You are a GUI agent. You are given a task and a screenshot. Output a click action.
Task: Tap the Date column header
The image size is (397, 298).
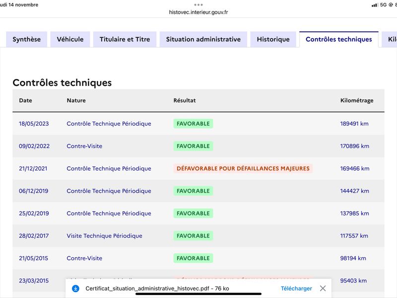26,100
